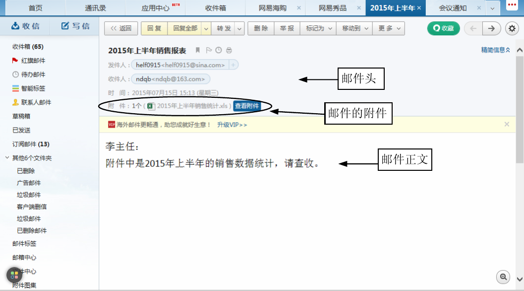This screenshot has height=291, width=524.
Task: Go to the previous email arrow
Action: point(473,28)
